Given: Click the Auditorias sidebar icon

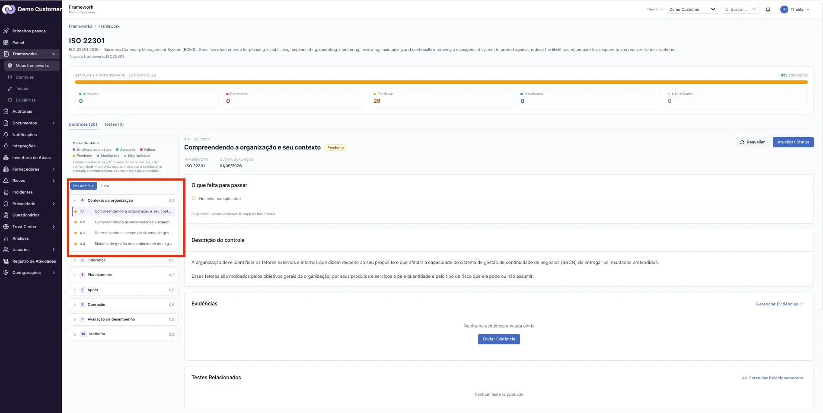Looking at the screenshot, I should pos(6,111).
